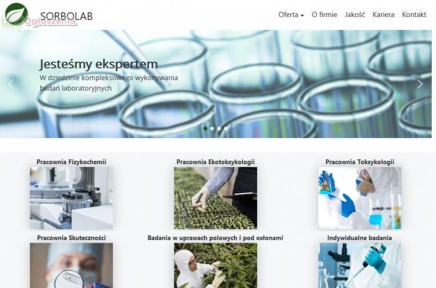Click the Pracownia Ekotoksykologii seedling photo
The height and width of the screenshot is (288, 436).
click(x=215, y=198)
